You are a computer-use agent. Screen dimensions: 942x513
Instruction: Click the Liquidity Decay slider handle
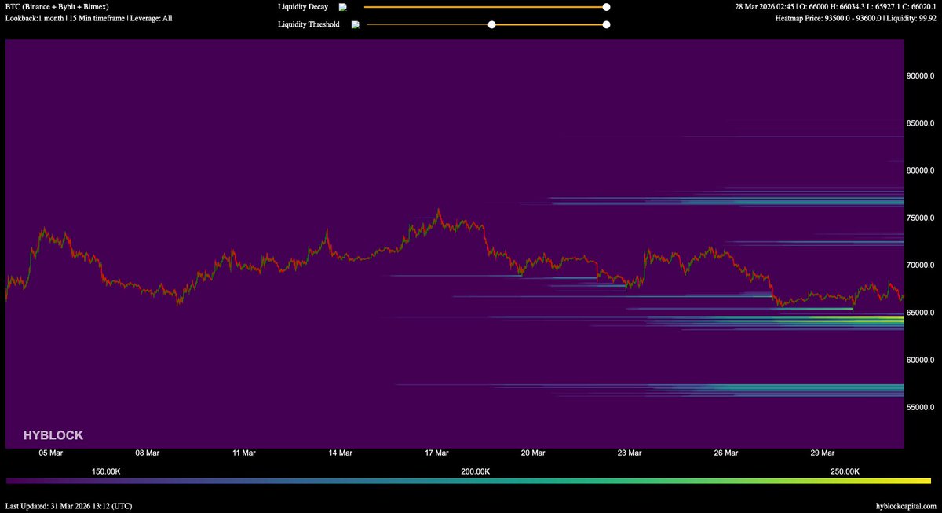click(x=606, y=7)
